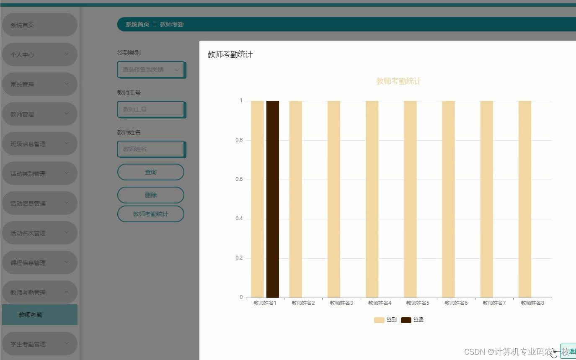Focus the 教师姓名 input field
Viewport: 576px width, 360px height.
[151, 149]
